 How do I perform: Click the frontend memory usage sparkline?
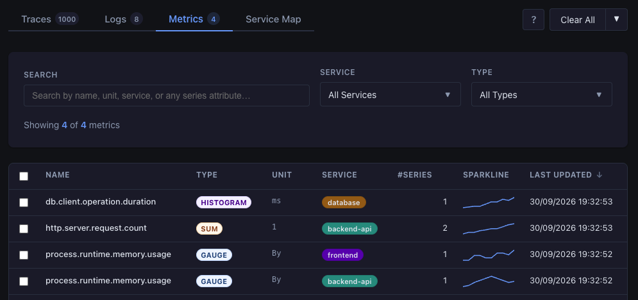click(x=489, y=255)
